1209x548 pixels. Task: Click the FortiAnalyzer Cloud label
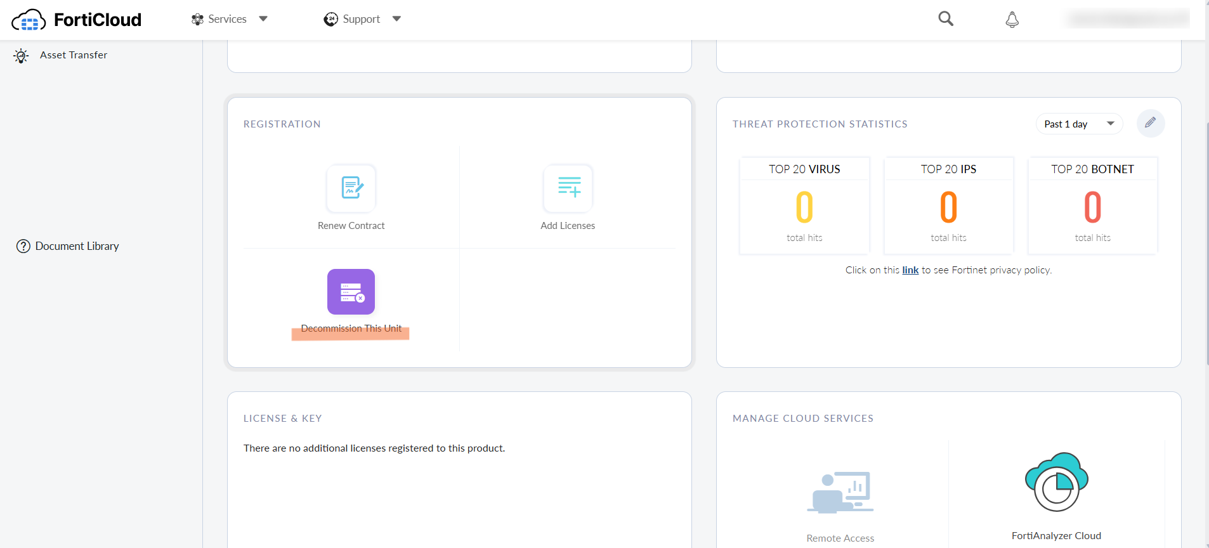(1057, 536)
